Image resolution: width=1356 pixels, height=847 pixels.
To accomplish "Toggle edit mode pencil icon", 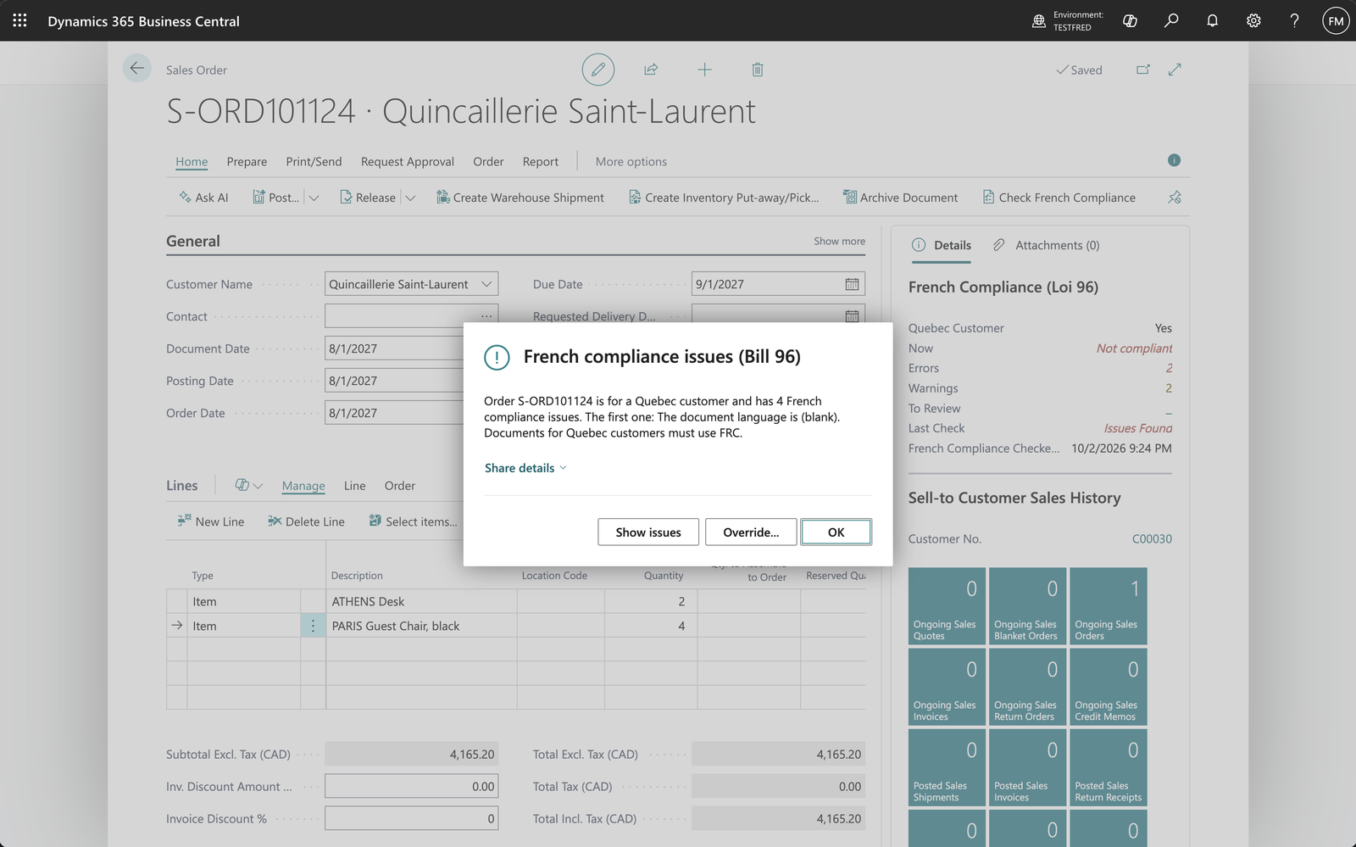I will (597, 70).
